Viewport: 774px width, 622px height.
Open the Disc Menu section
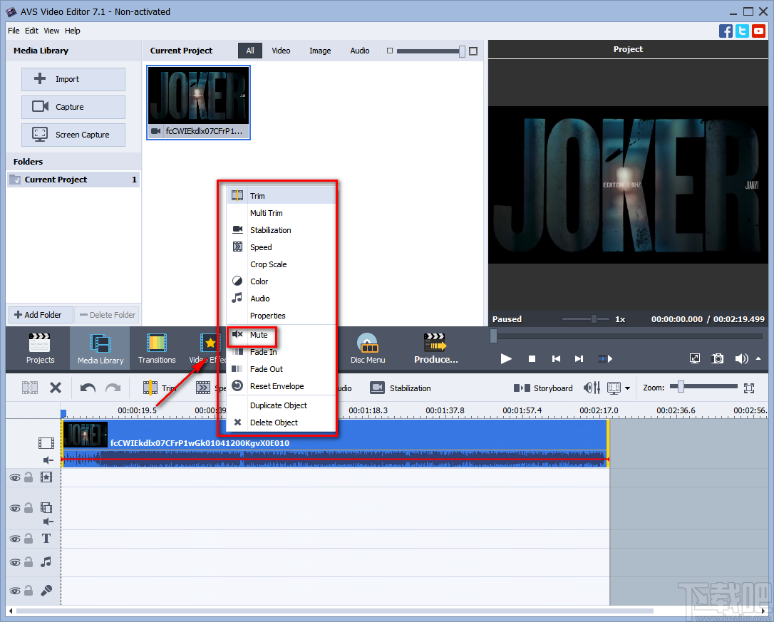click(x=368, y=348)
